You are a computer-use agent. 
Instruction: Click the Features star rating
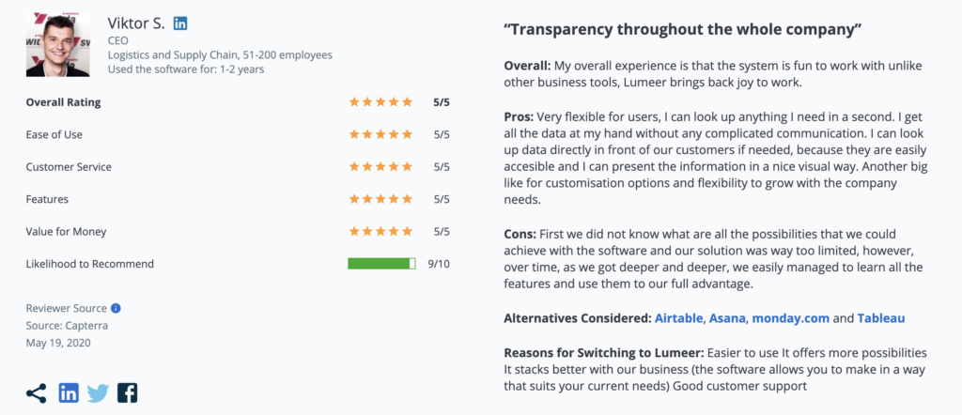(x=381, y=199)
